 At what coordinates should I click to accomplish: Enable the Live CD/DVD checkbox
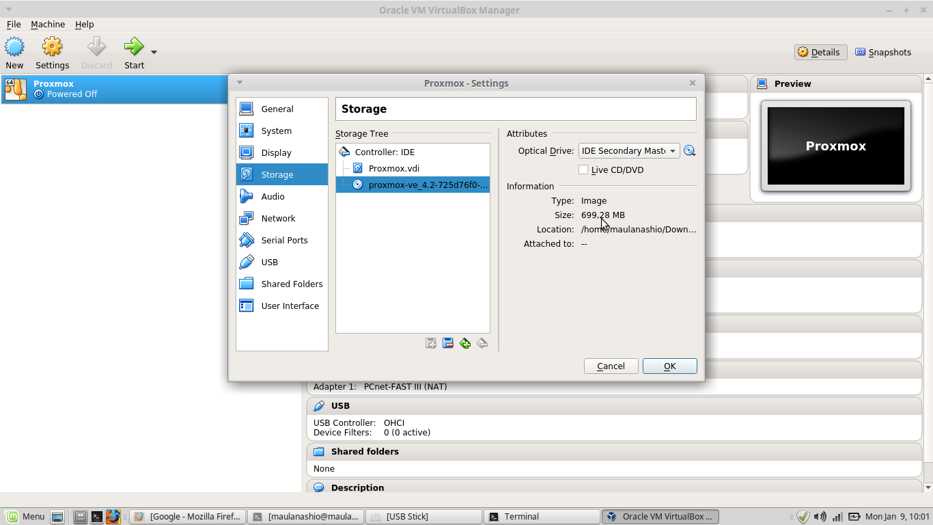(x=583, y=170)
